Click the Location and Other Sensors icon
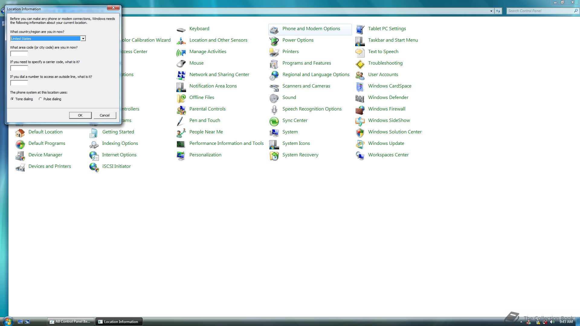 coord(181,41)
